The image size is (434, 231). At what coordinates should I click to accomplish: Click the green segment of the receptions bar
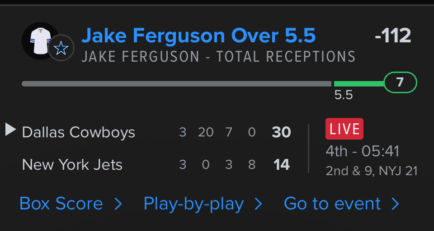[359, 84]
